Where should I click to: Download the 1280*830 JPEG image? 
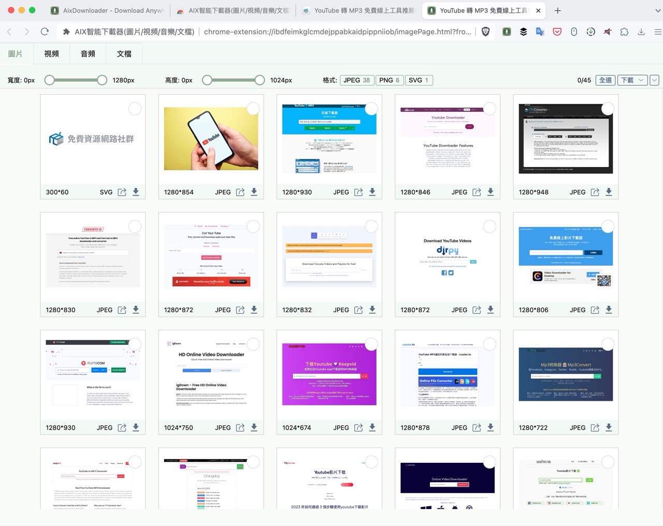tap(136, 310)
